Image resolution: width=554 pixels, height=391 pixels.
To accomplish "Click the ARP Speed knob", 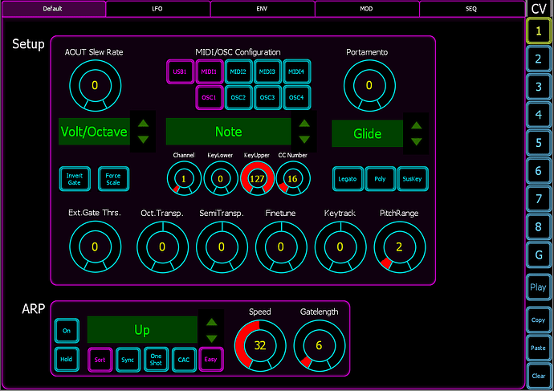I will click(260, 346).
